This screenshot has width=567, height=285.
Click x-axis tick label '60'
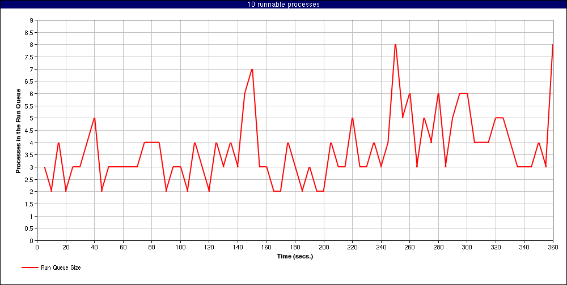(x=123, y=247)
